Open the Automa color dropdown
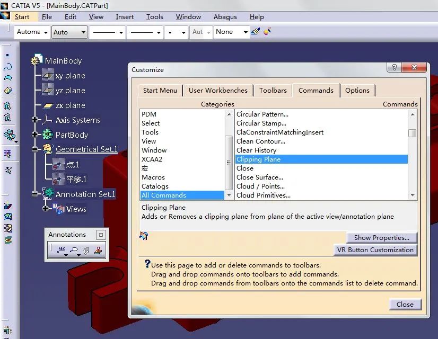438x339 pixels. (x=46, y=33)
